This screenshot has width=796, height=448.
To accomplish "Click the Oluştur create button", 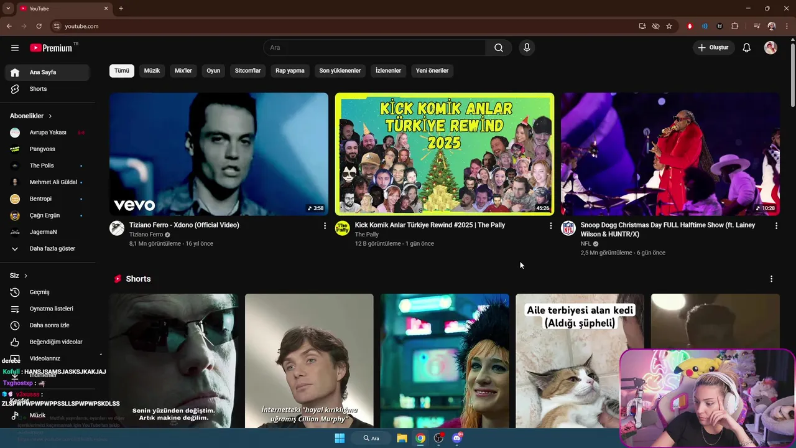I will click(x=714, y=48).
